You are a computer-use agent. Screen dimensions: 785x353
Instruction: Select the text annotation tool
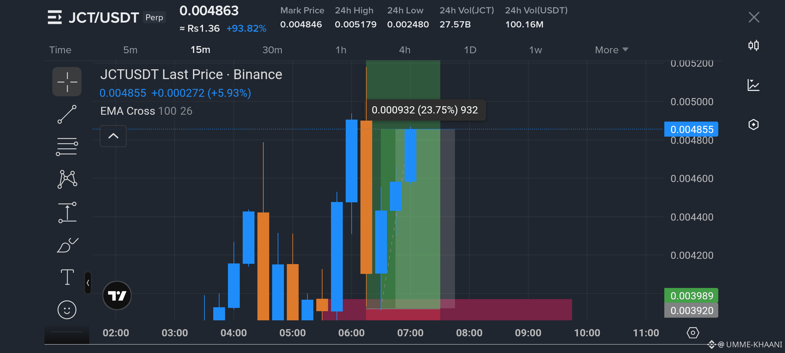coord(67,277)
